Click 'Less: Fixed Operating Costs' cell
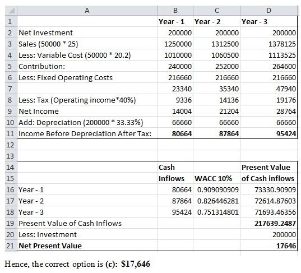 [x=87, y=77]
